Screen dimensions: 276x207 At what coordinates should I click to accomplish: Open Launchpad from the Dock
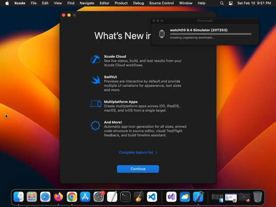(x=32, y=196)
